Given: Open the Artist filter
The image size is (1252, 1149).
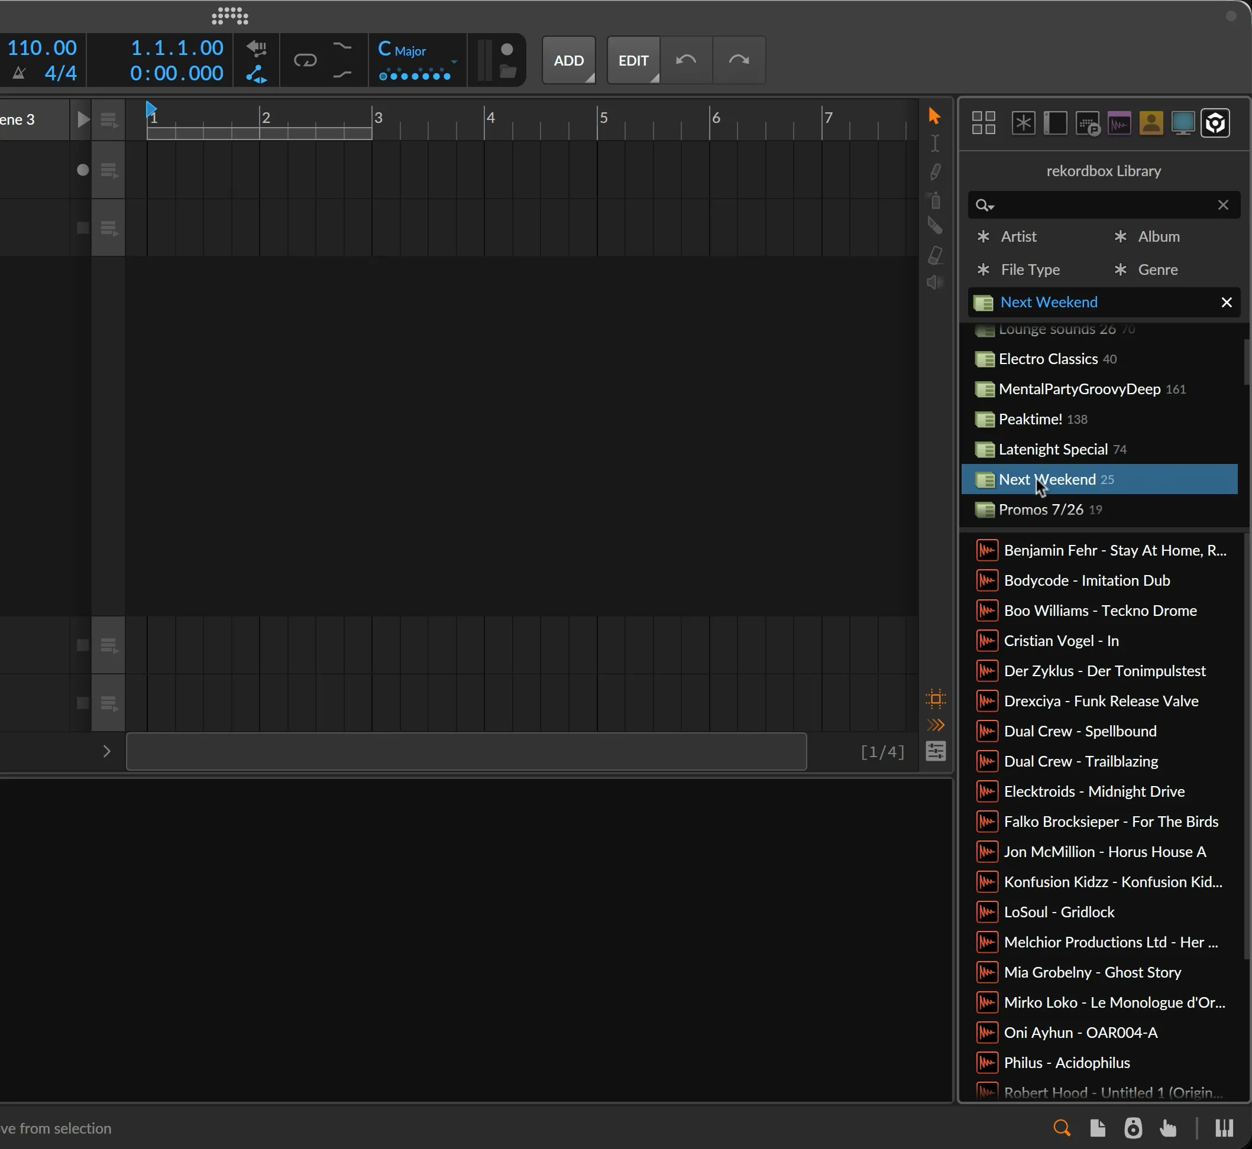Looking at the screenshot, I should [x=1018, y=236].
